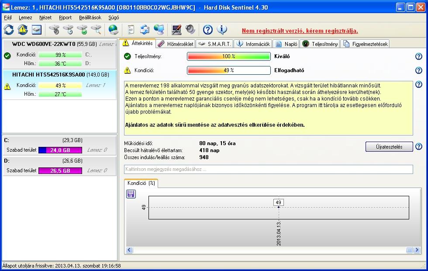Click the disk with clock test icon
Screen dimensions: 428x271
(68, 30)
